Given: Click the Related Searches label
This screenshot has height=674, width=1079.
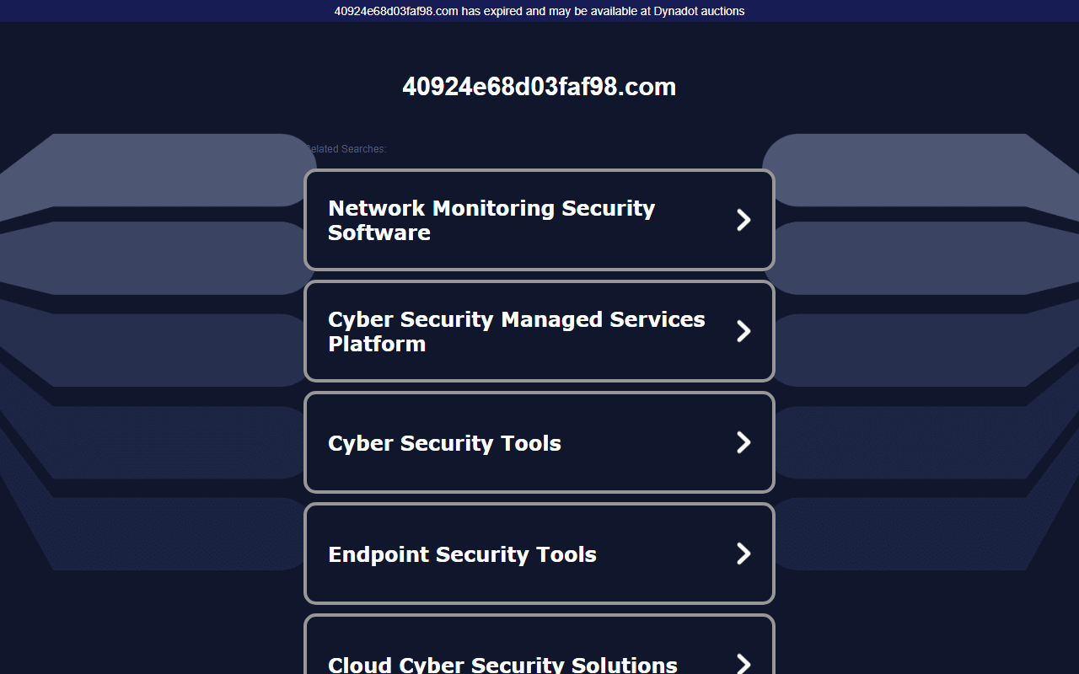Looking at the screenshot, I should point(346,149).
